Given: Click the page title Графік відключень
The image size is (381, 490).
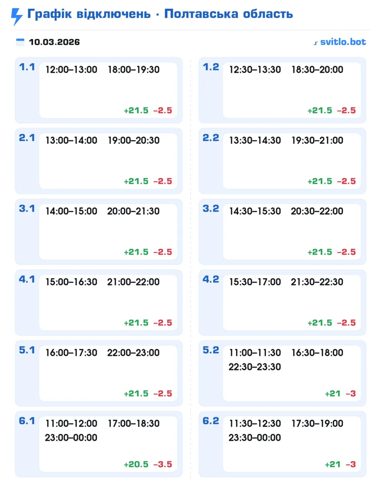Looking at the screenshot, I should pyautogui.click(x=89, y=14).
